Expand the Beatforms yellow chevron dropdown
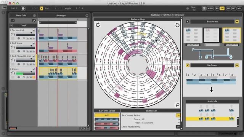This screenshot has height=137, width=244. 237,22
